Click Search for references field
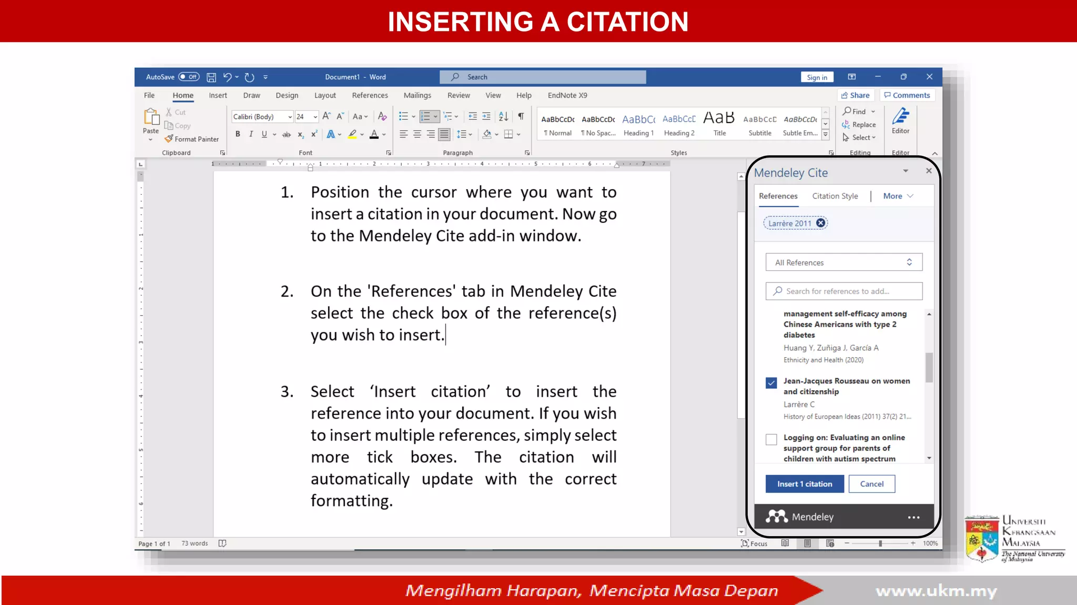Image resolution: width=1077 pixels, height=605 pixels. point(844,291)
